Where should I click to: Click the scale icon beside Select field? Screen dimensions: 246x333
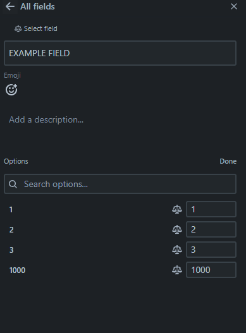pyautogui.click(x=18, y=28)
